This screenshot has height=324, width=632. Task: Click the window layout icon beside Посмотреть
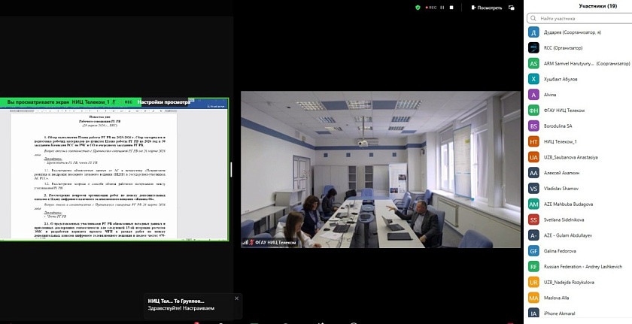pos(512,8)
